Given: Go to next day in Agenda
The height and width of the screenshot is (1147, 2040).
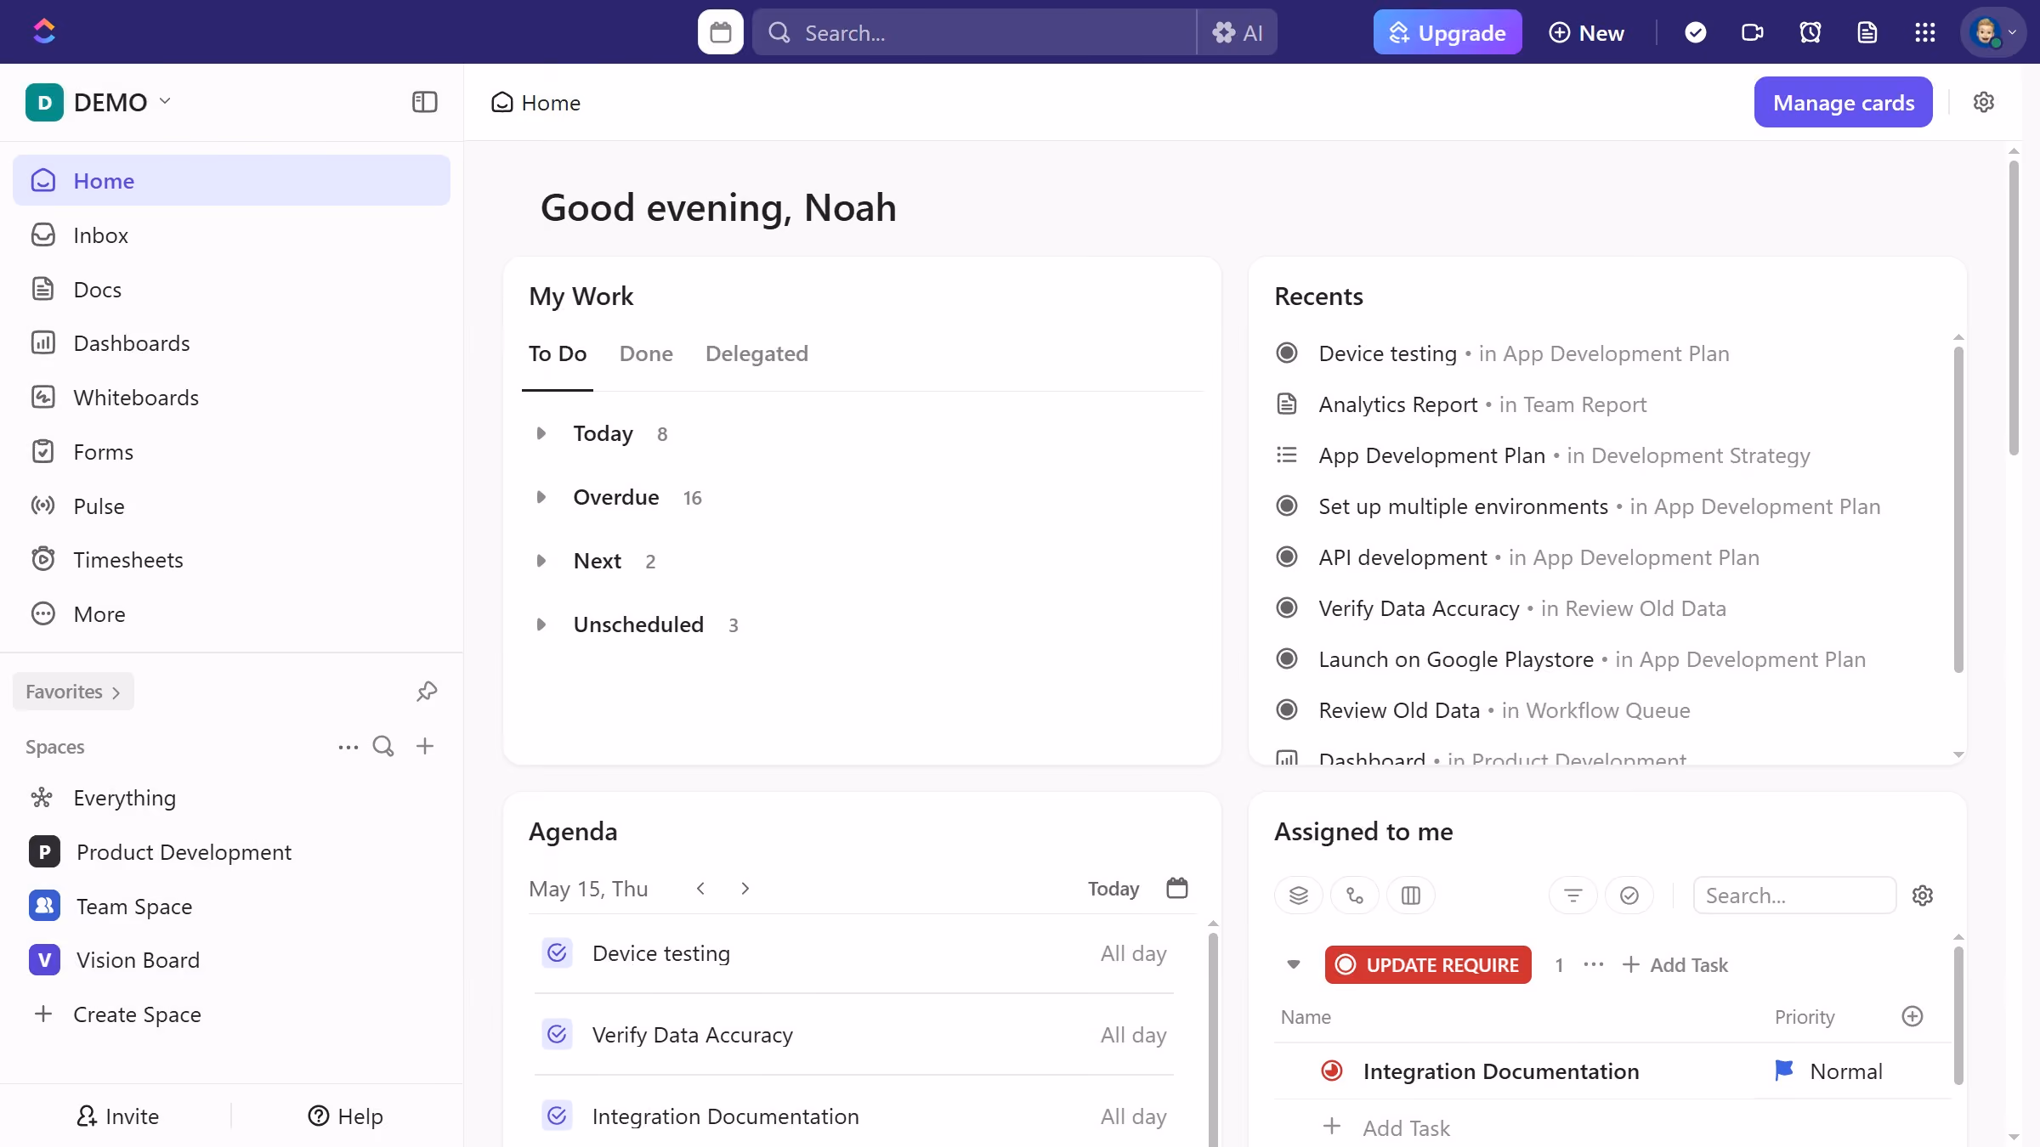Looking at the screenshot, I should pyautogui.click(x=745, y=888).
